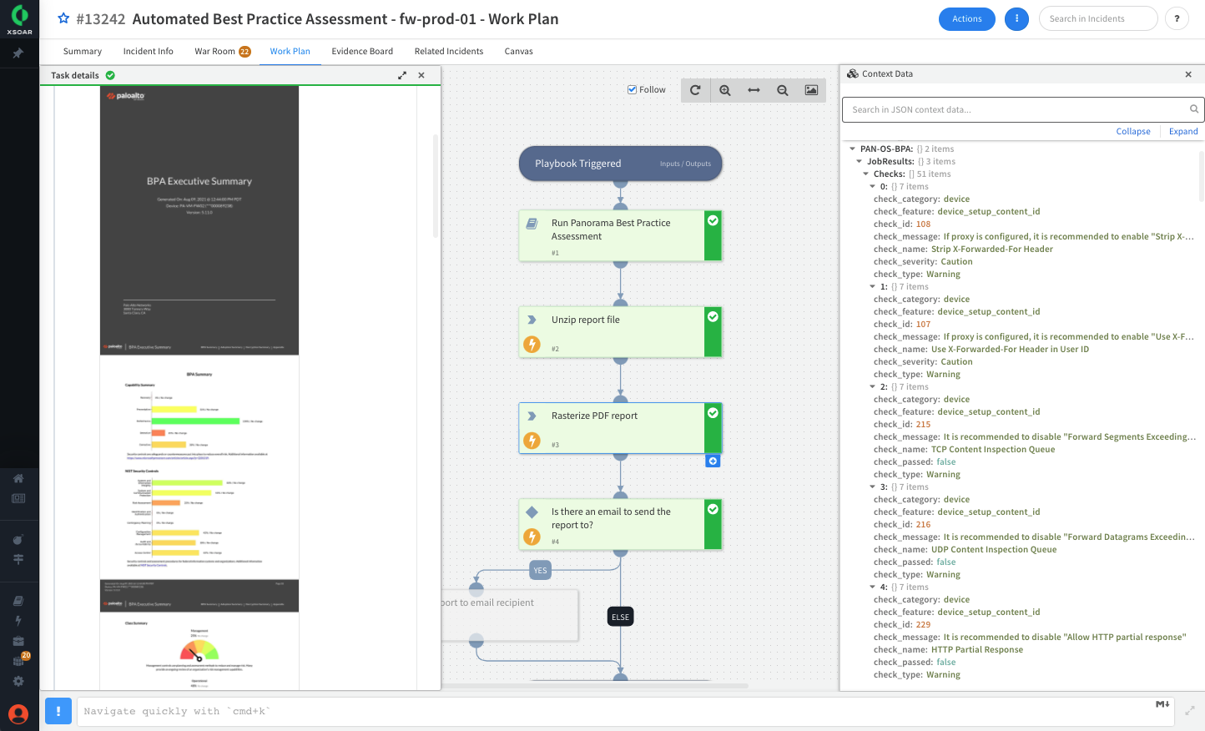Uncheck the Follow checkbox

pos(633,90)
